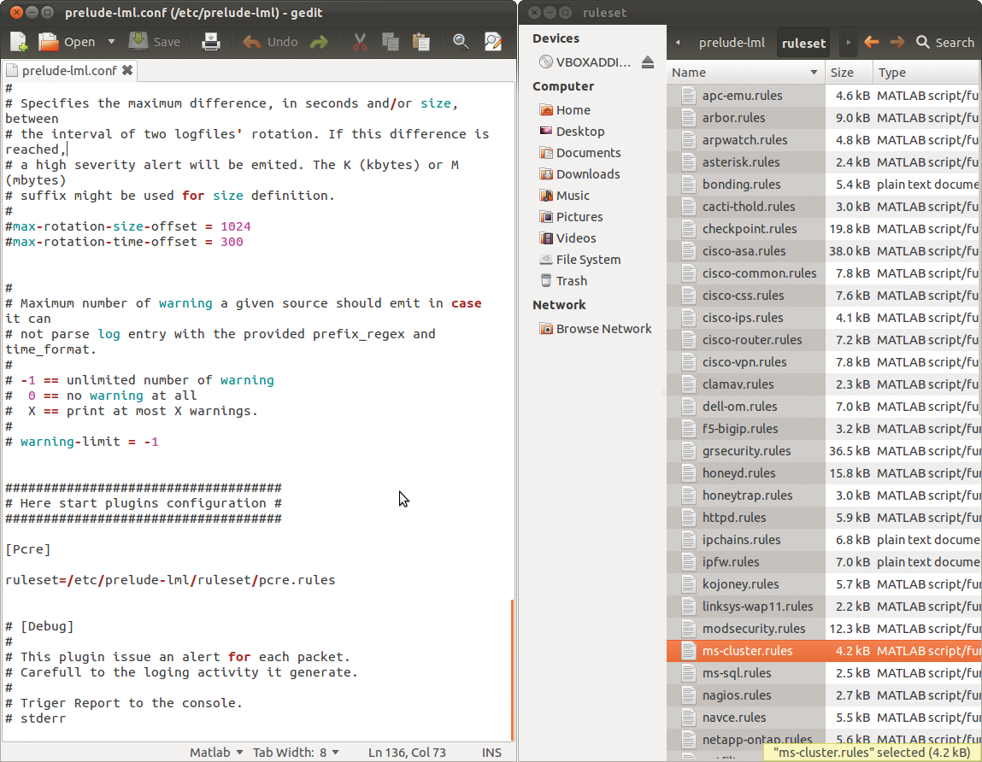Select modsecurity.rules file
Image resolution: width=982 pixels, height=762 pixels.
click(x=824, y=629)
